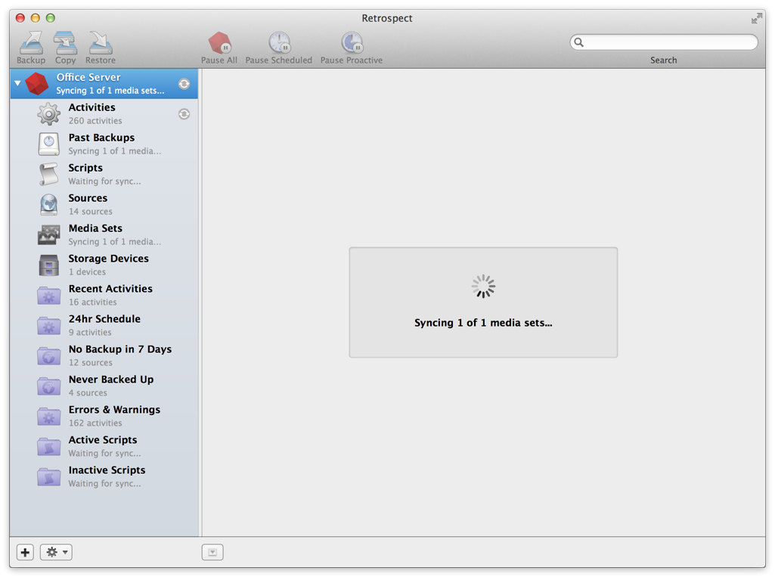This screenshot has height=577, width=775.
Task: Open Activities gear icon in sidebar
Action: (49, 113)
